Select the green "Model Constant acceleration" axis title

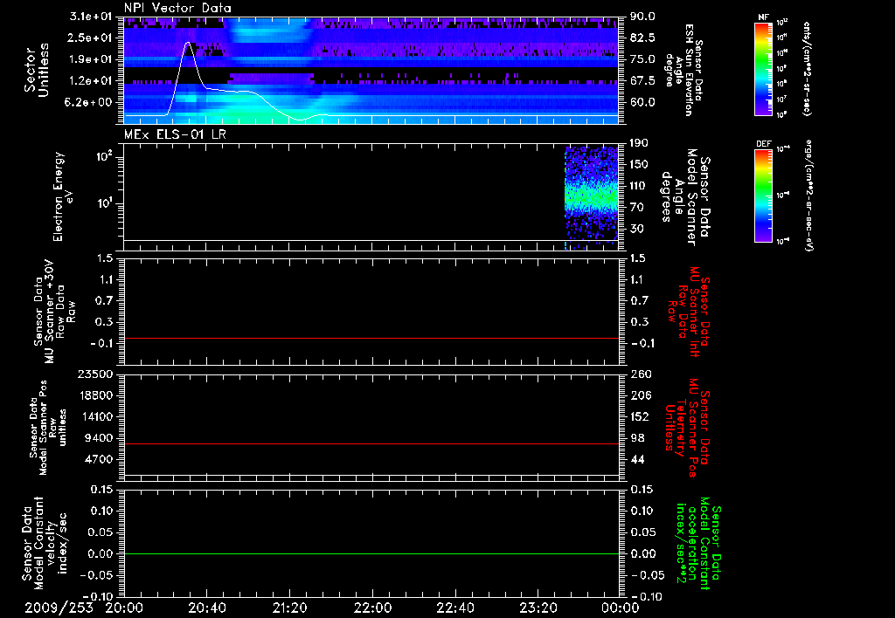699,544
